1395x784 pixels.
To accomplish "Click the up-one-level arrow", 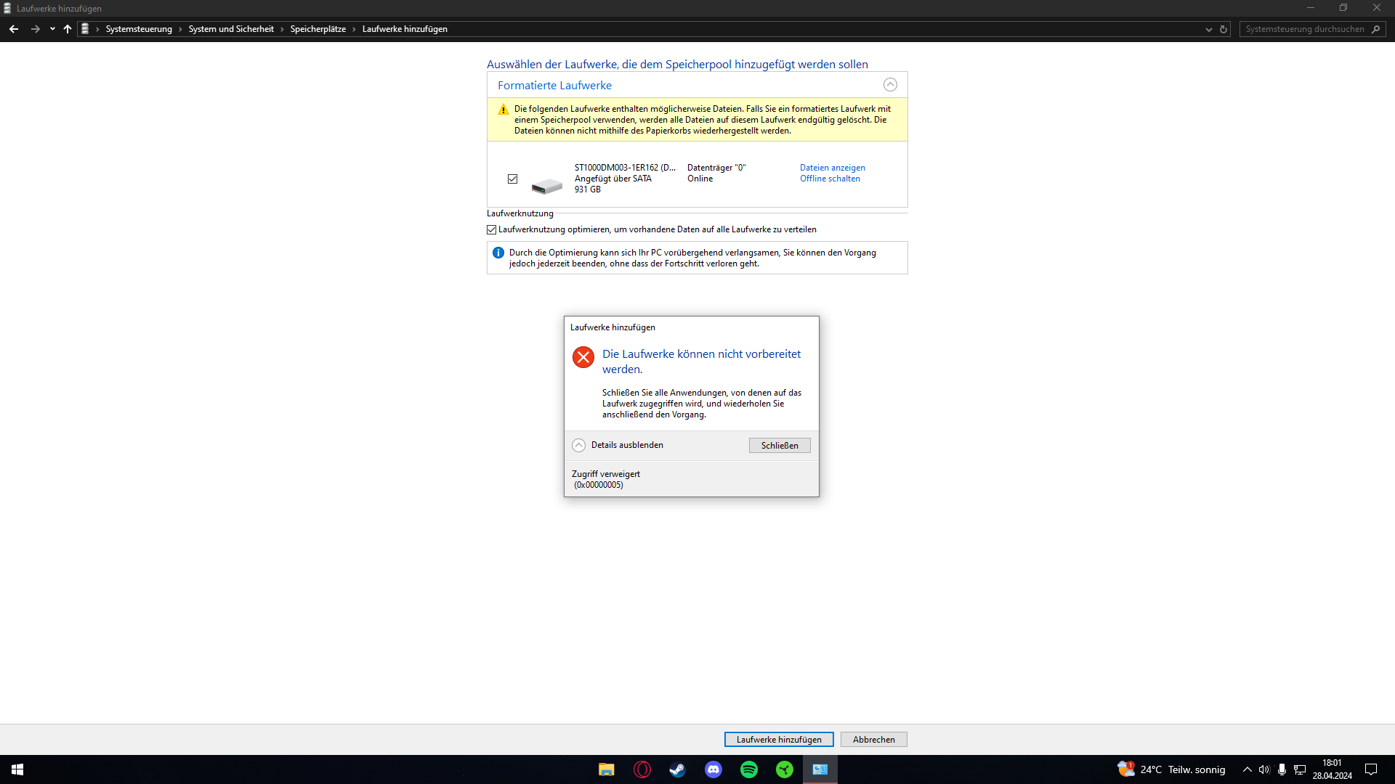I will coord(68,29).
